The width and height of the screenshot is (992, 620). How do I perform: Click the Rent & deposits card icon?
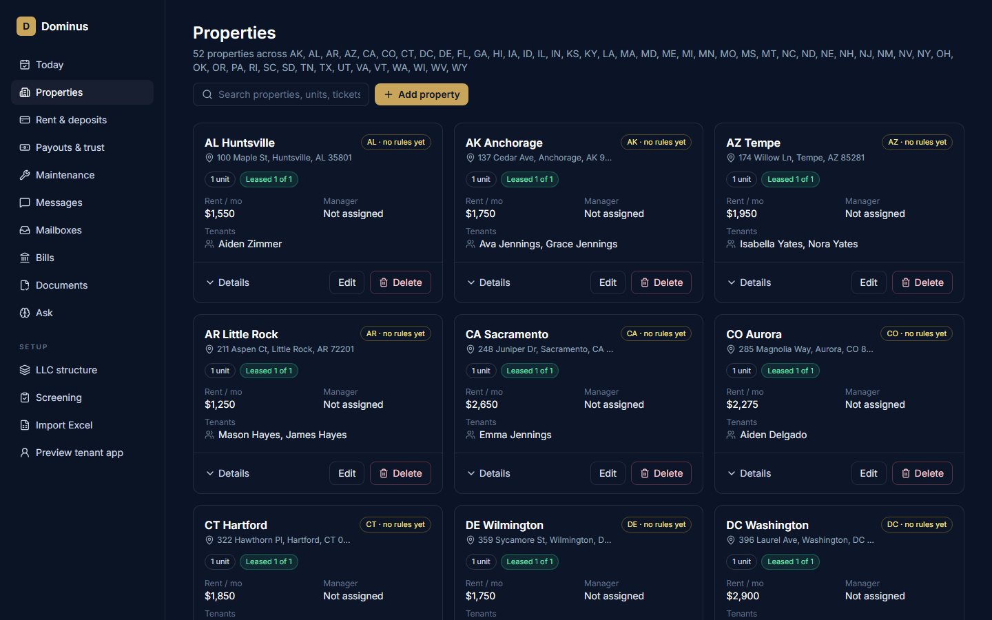pos(25,120)
